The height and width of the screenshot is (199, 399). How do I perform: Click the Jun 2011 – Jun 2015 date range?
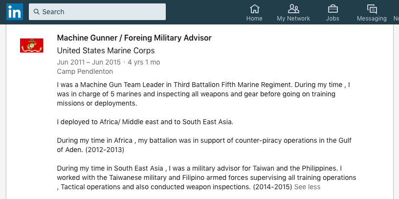(x=89, y=62)
